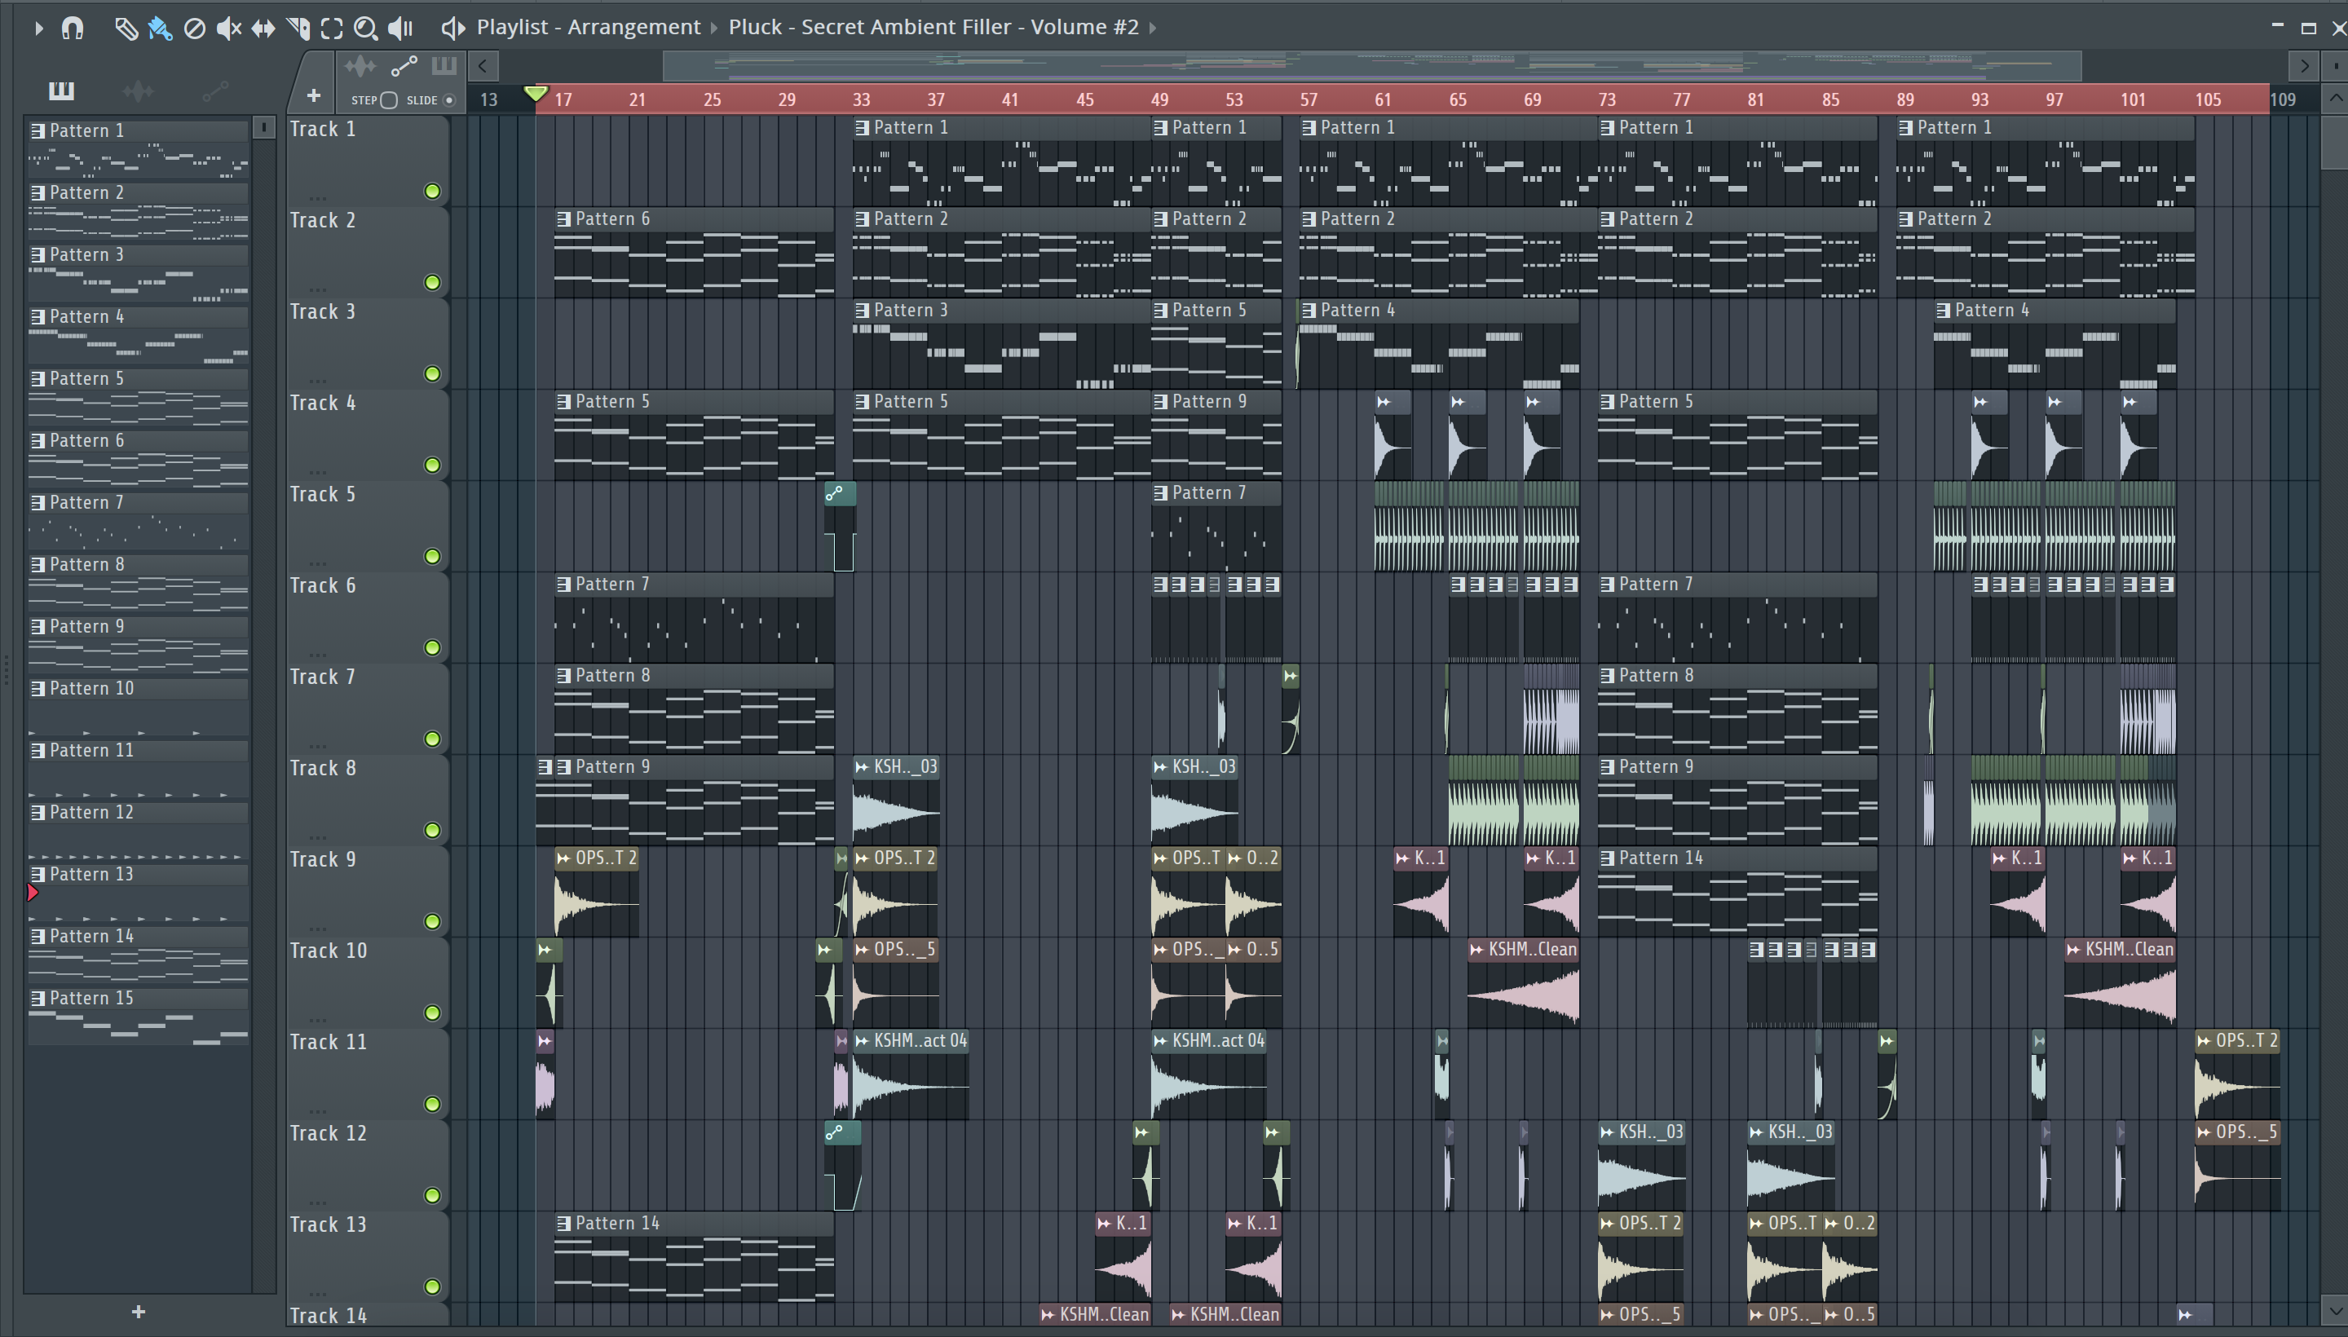Click the automation clip icon on Track 5
This screenshot has height=1337, width=2348.
[x=834, y=494]
